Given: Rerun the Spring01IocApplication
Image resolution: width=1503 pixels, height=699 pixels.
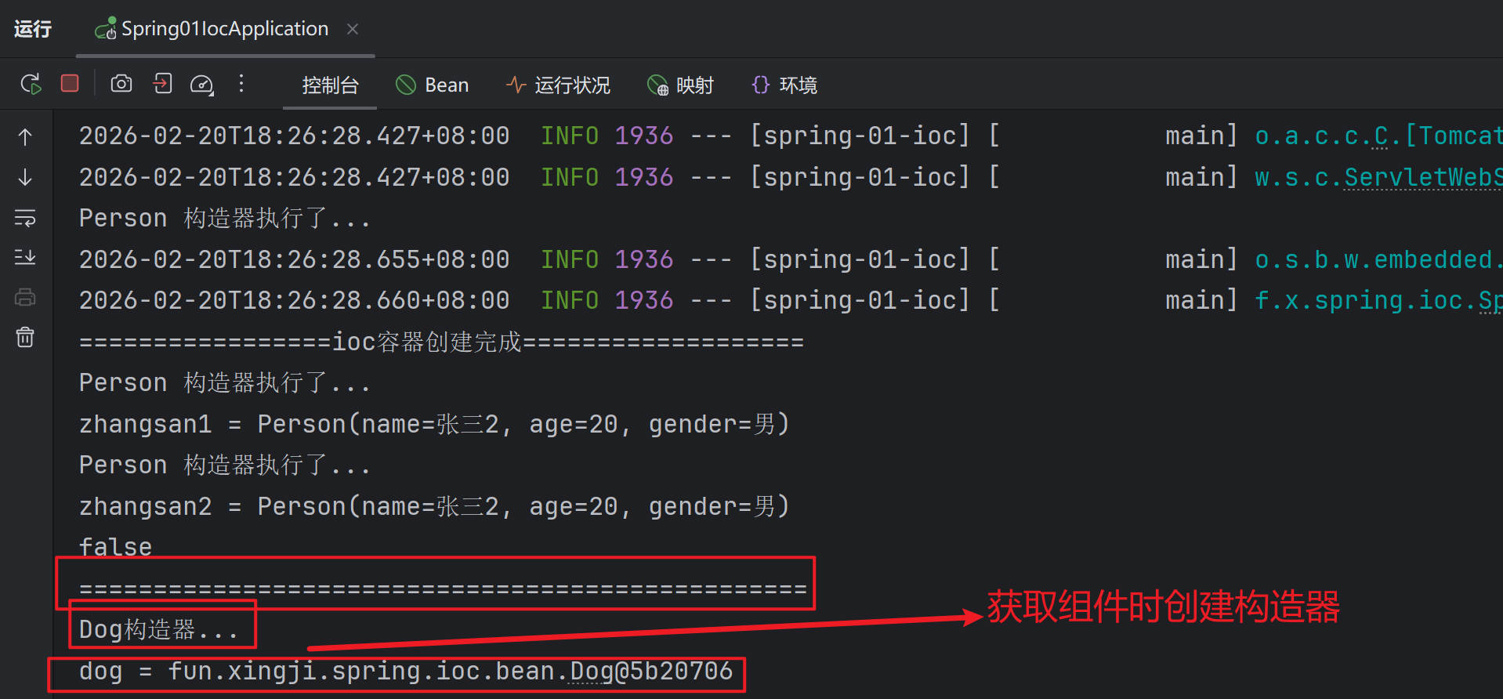Looking at the screenshot, I should (31, 84).
